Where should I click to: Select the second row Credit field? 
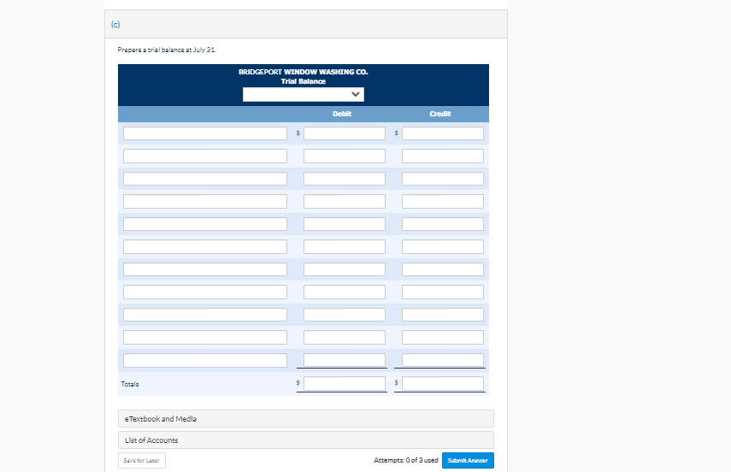point(443,156)
